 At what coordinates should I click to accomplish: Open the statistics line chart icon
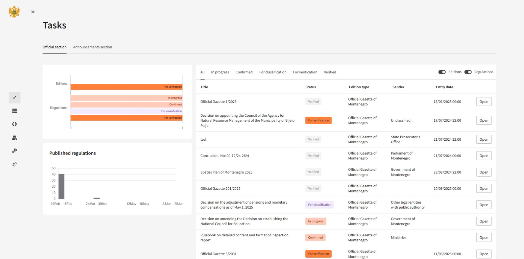(14, 164)
